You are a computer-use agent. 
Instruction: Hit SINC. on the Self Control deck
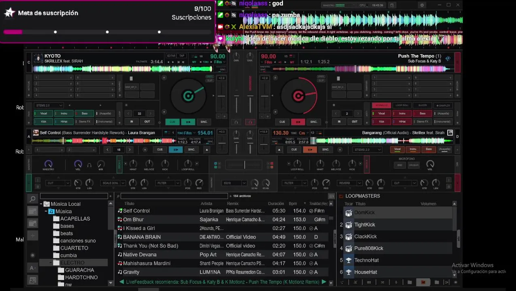tap(191, 150)
